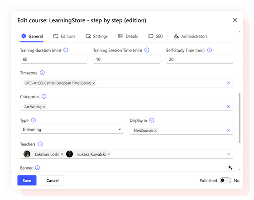Clear all in the Display in field
This screenshot has width=254, height=200.
228,130
